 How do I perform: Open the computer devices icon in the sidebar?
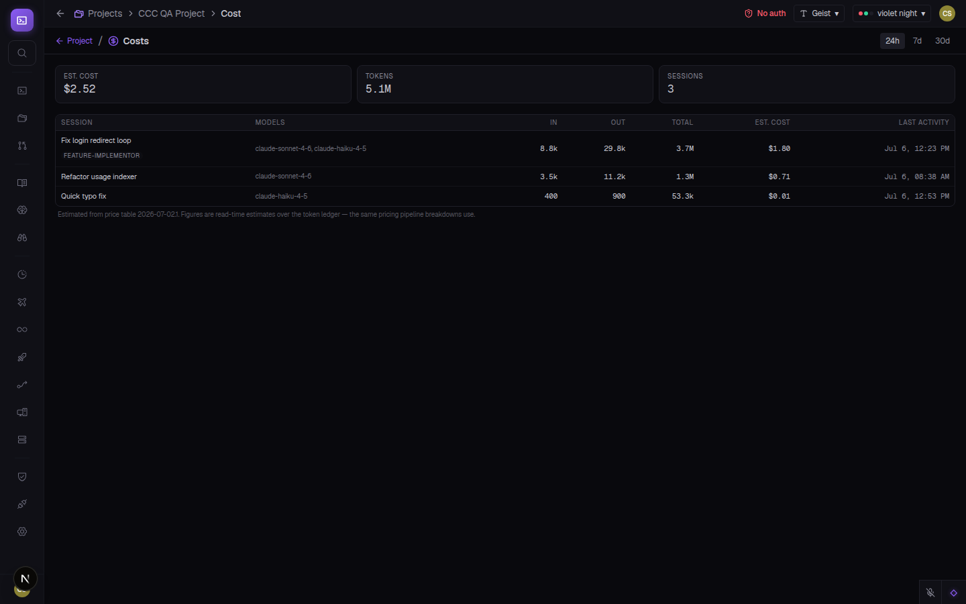[x=22, y=412]
